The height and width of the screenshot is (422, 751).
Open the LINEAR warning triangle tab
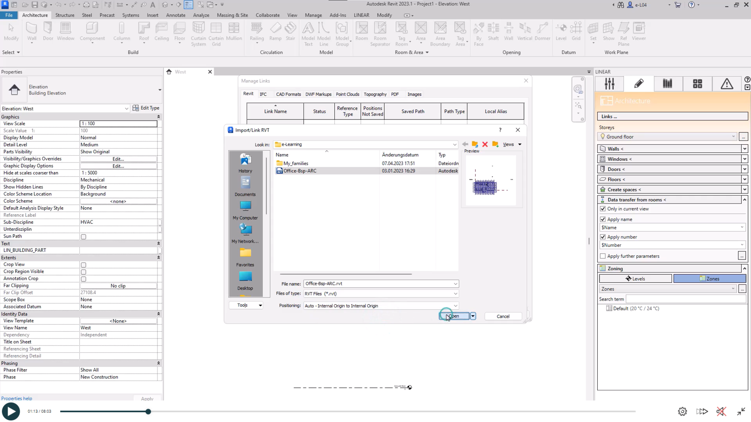727,84
